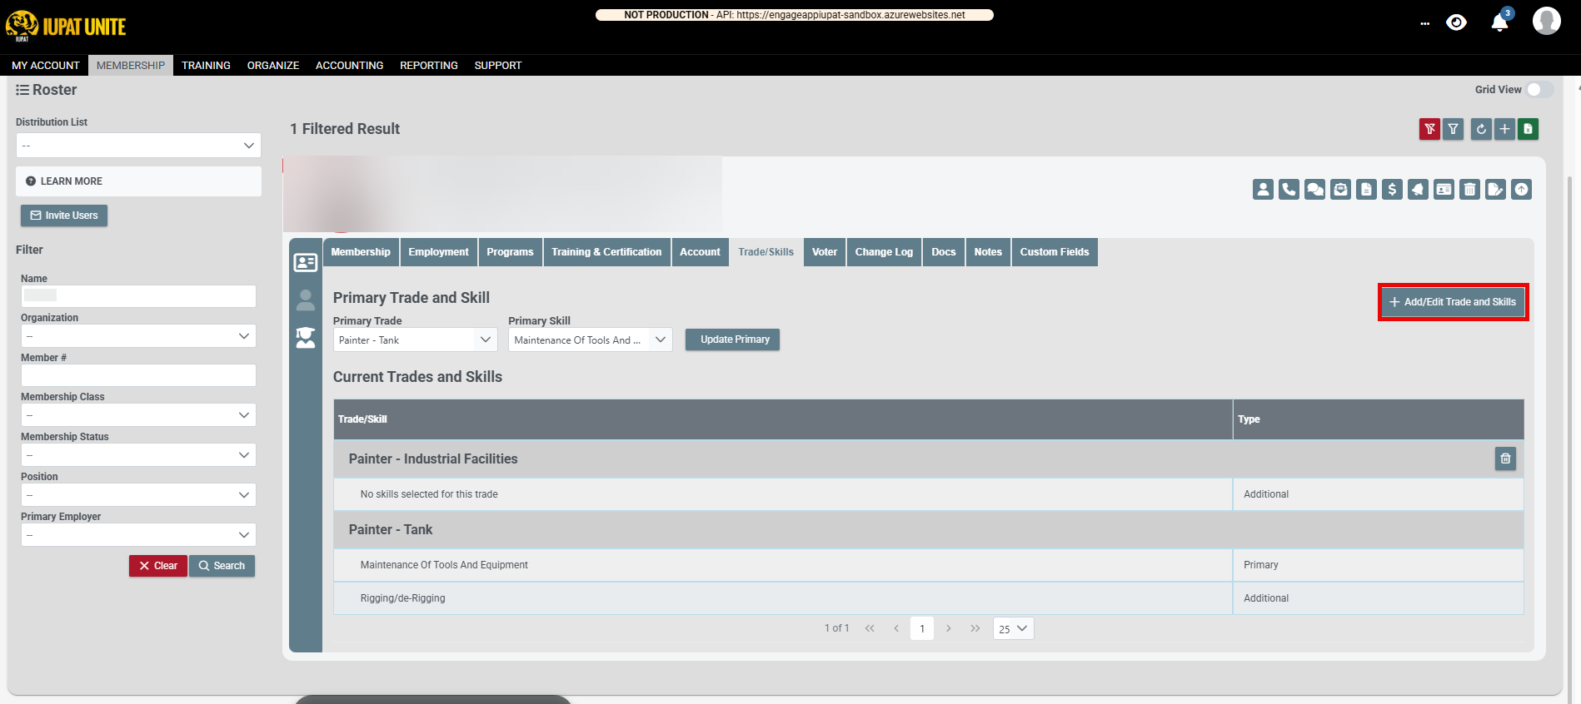Switch to the Custom Fields tab
1581x704 pixels.
[1055, 252]
